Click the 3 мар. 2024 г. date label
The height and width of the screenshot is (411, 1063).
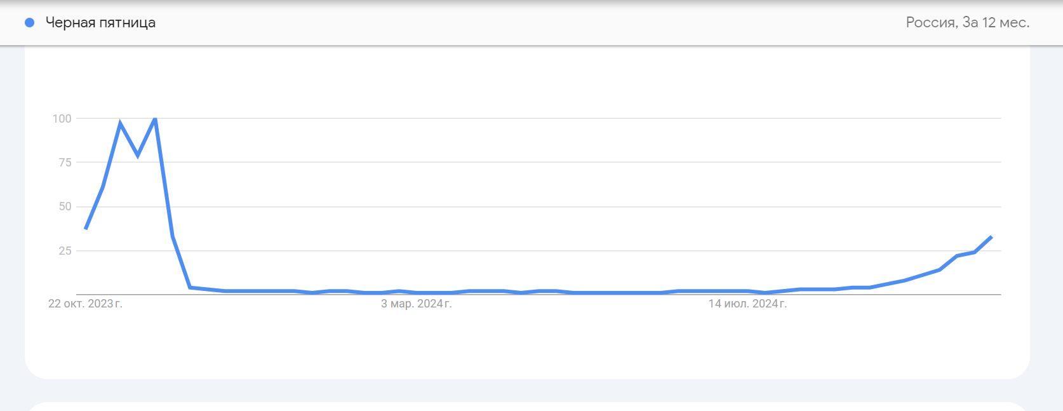[x=416, y=304]
